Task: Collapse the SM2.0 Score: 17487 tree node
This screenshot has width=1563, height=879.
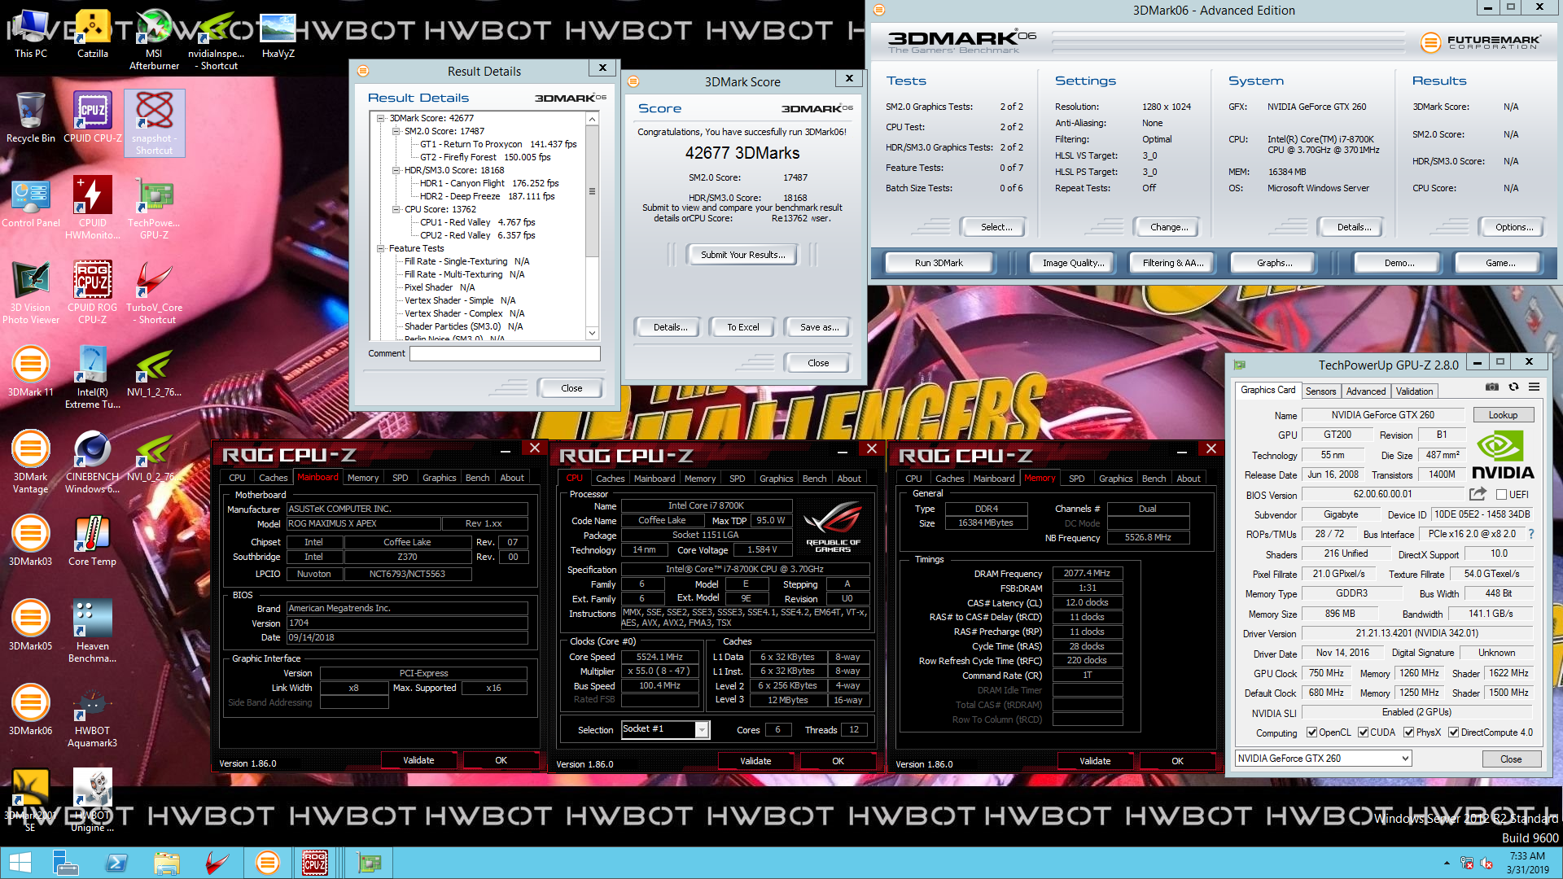Action: [396, 131]
